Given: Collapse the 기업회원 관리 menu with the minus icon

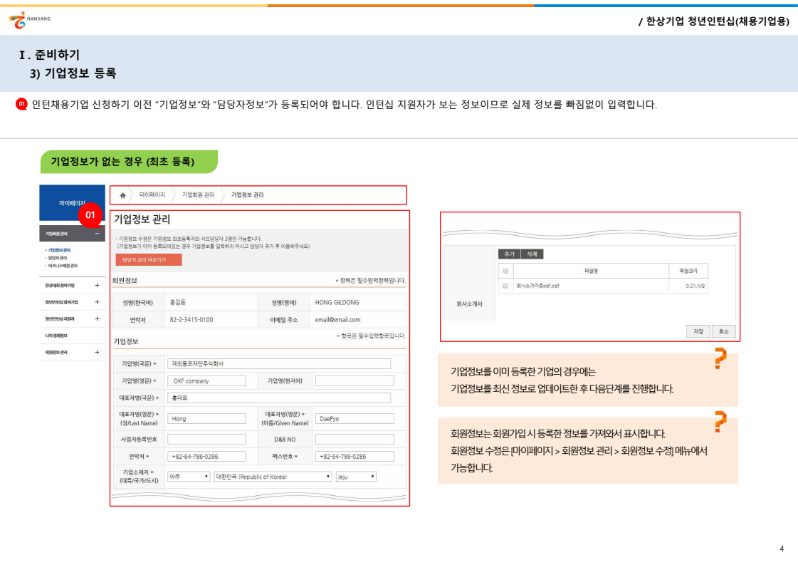Looking at the screenshot, I should (x=97, y=234).
